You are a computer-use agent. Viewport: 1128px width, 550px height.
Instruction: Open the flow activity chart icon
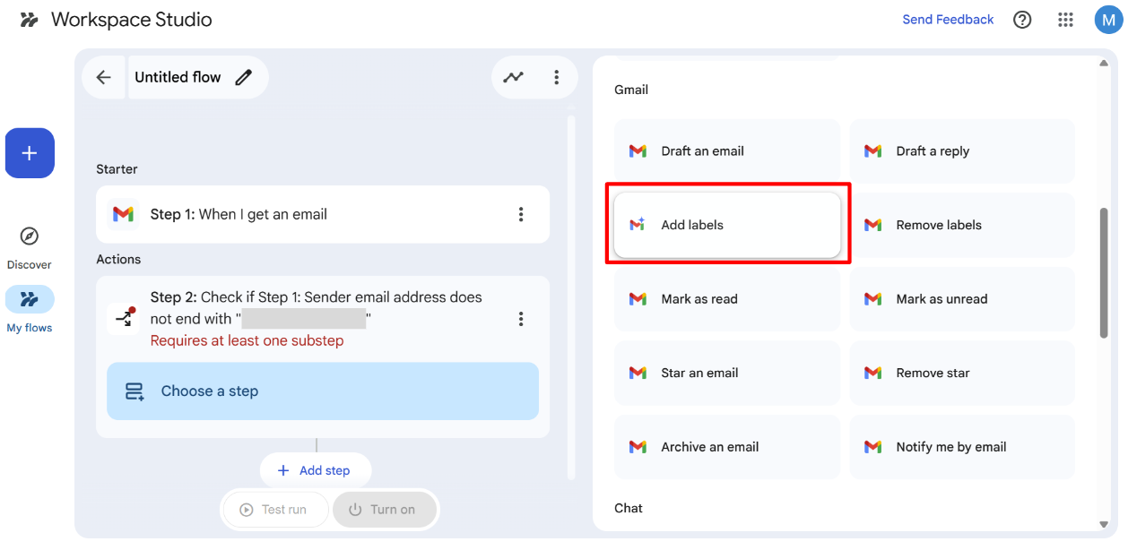(513, 77)
